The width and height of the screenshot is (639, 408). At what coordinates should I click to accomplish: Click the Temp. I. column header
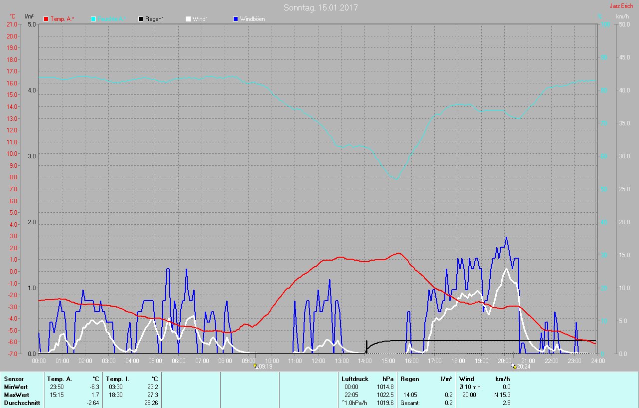117,379
